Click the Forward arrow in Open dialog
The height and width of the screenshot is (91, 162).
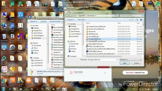70,16
